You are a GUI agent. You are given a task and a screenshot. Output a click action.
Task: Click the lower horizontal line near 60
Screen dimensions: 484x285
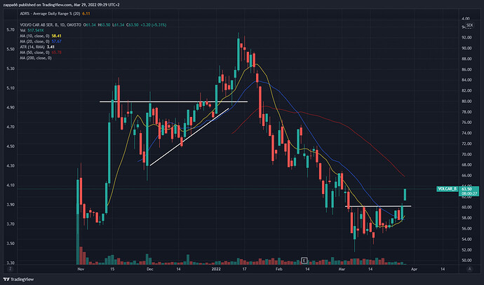pos(378,206)
